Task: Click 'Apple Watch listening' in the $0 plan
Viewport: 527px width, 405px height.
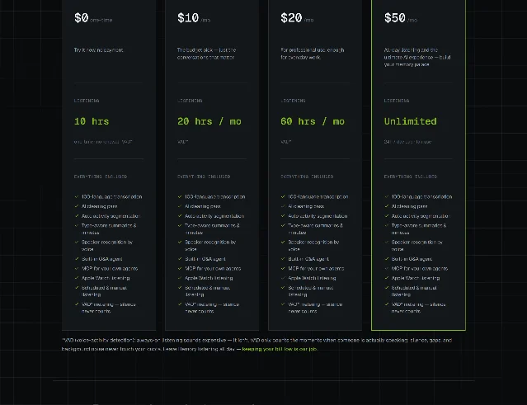Action: 106,278
